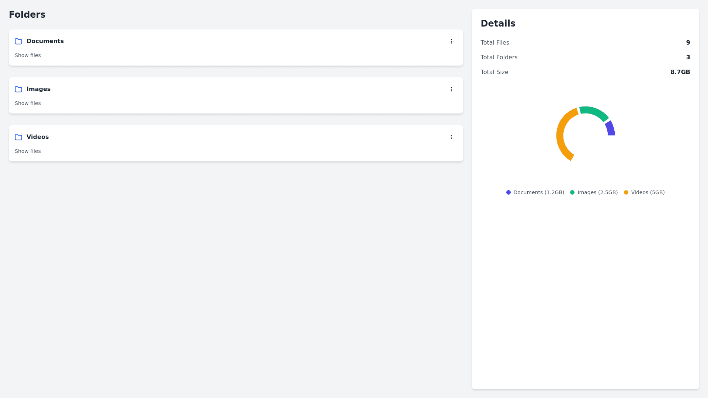Viewport: 708px width, 398px height.
Task: Click the Images folder name
Action: pos(38,89)
